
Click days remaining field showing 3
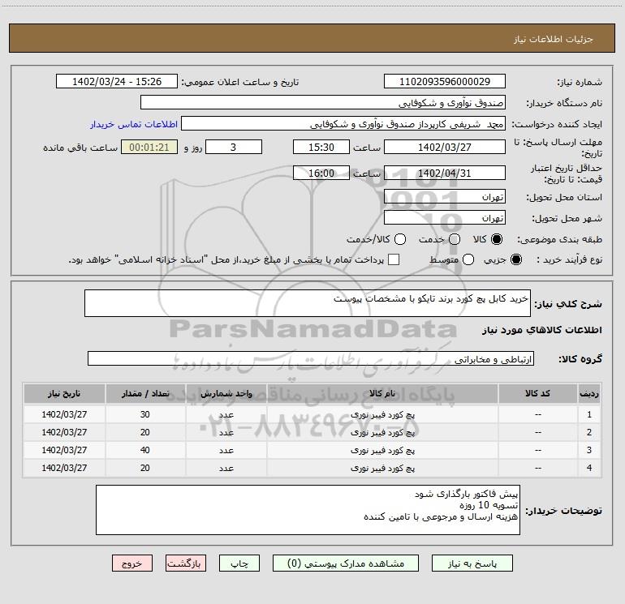point(234,147)
